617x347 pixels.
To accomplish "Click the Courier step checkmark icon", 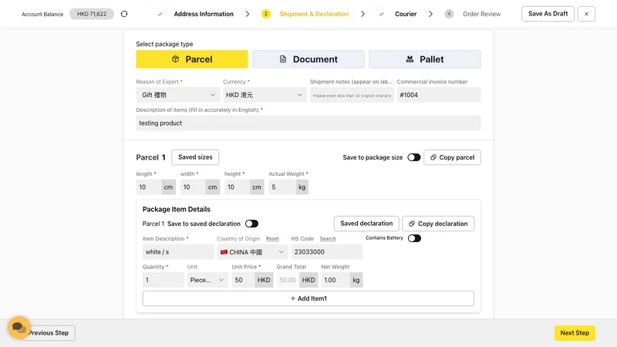I will click(381, 14).
